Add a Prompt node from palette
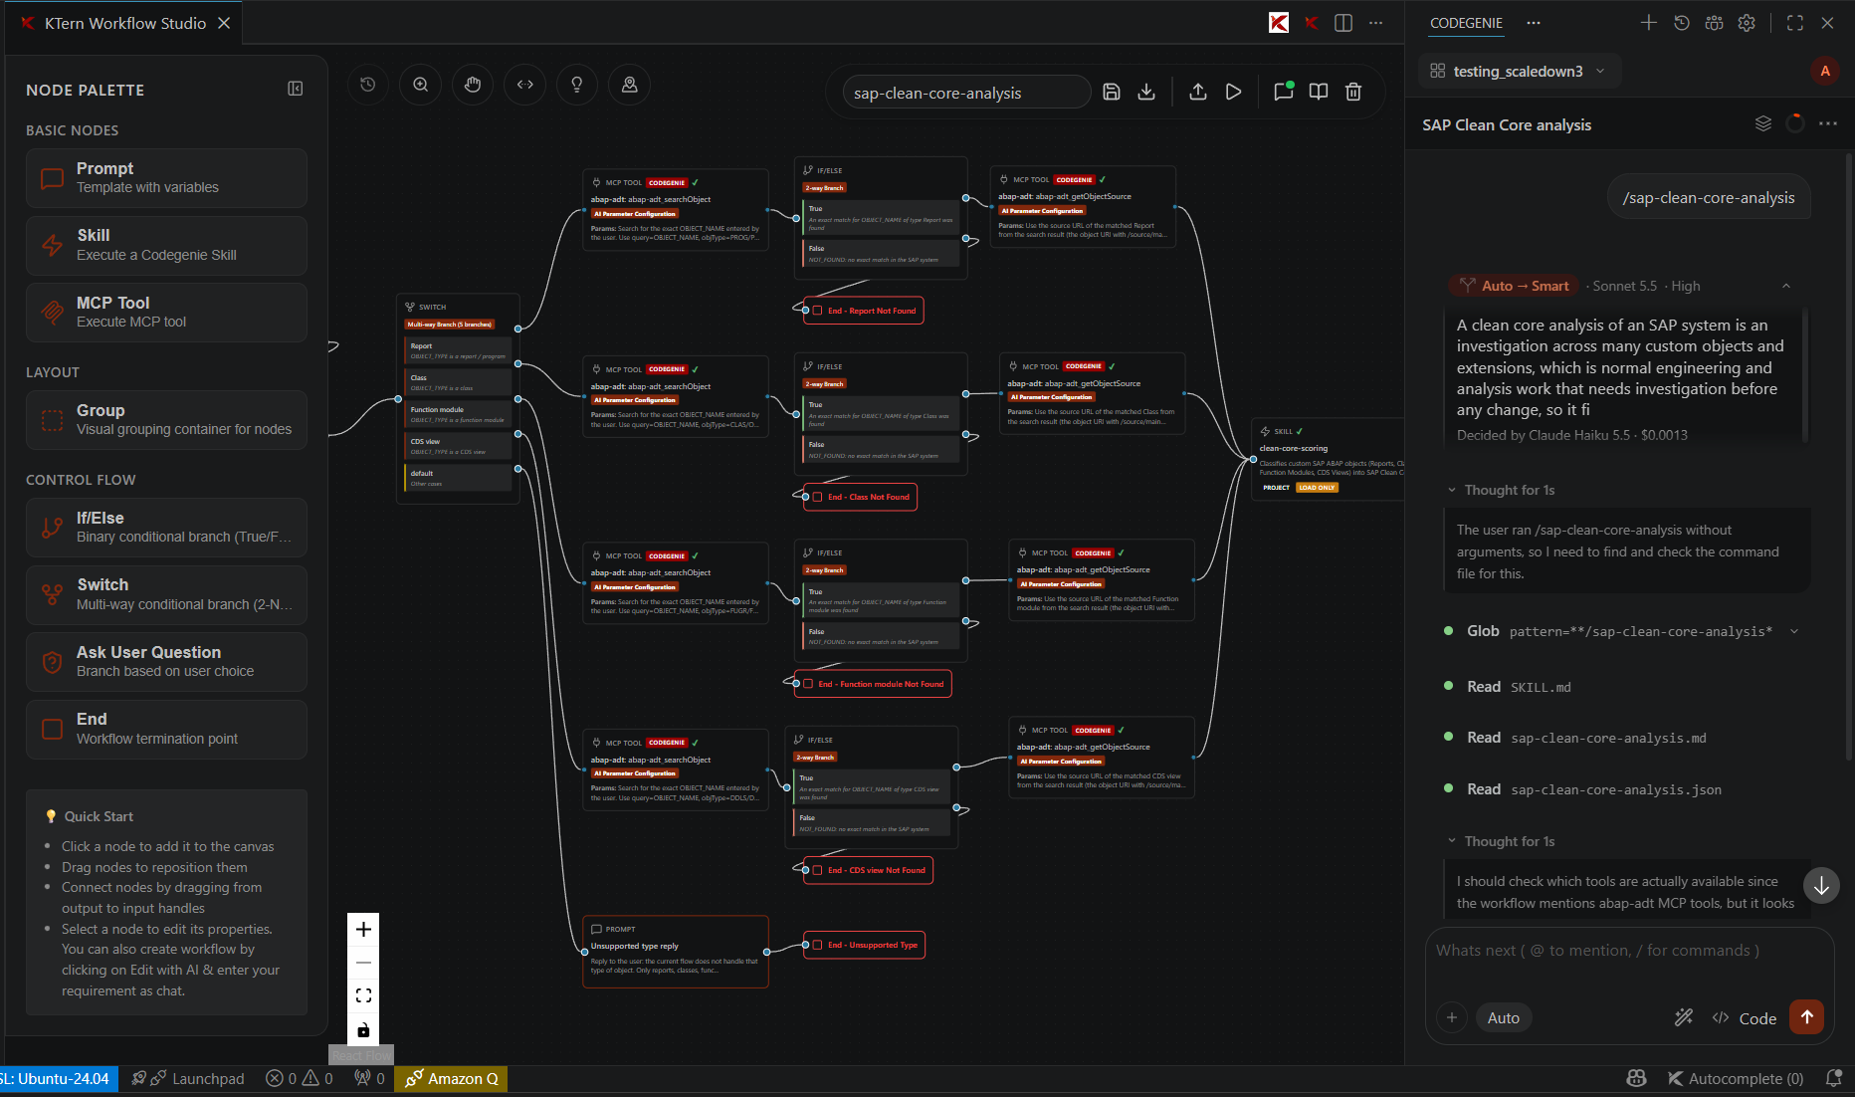Viewport: 1855px width, 1097px height. (x=166, y=178)
